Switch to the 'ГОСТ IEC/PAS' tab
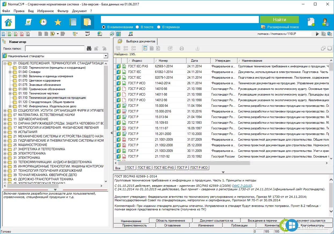Viewport: 334px width, 234px height. coord(164,168)
